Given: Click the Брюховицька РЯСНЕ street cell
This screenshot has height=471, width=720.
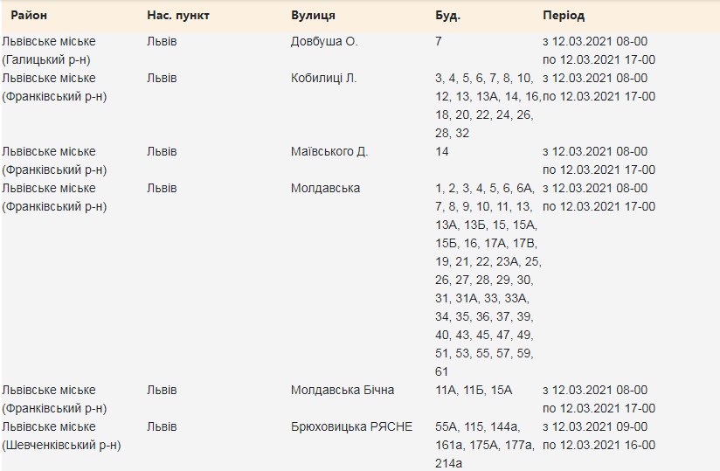Looking at the screenshot, I should 351,426.
